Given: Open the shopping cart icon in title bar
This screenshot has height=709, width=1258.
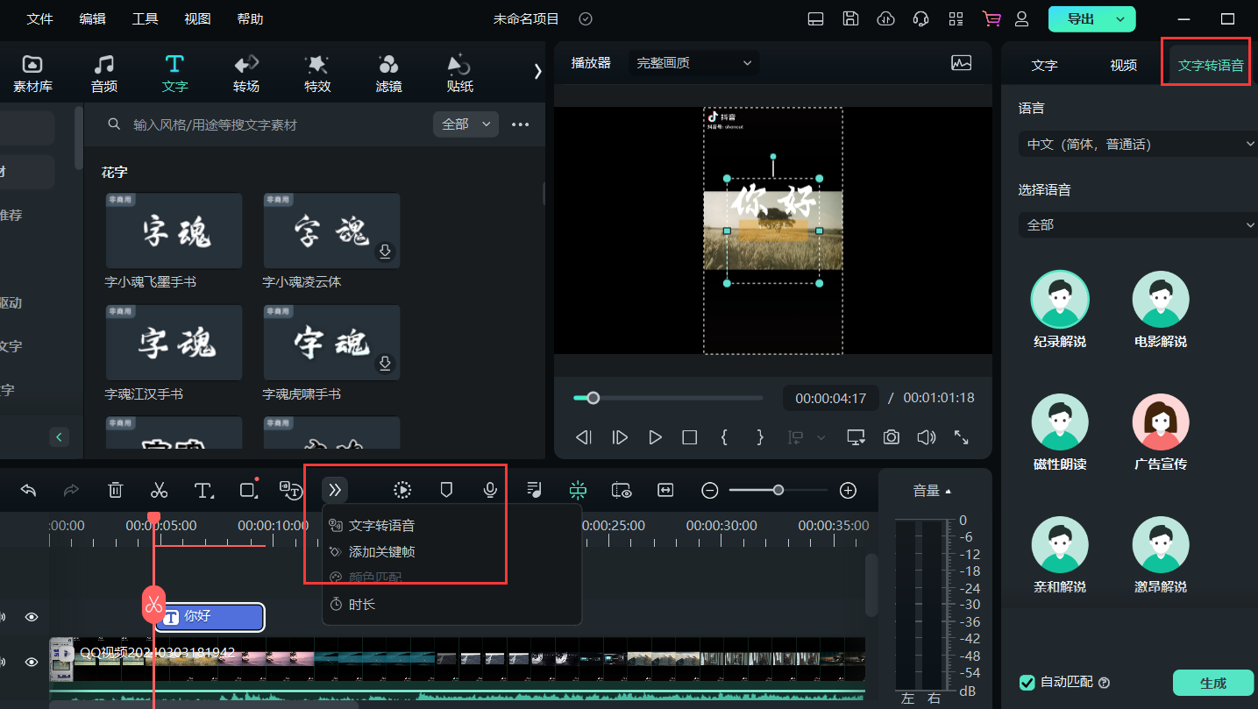Looking at the screenshot, I should (991, 18).
